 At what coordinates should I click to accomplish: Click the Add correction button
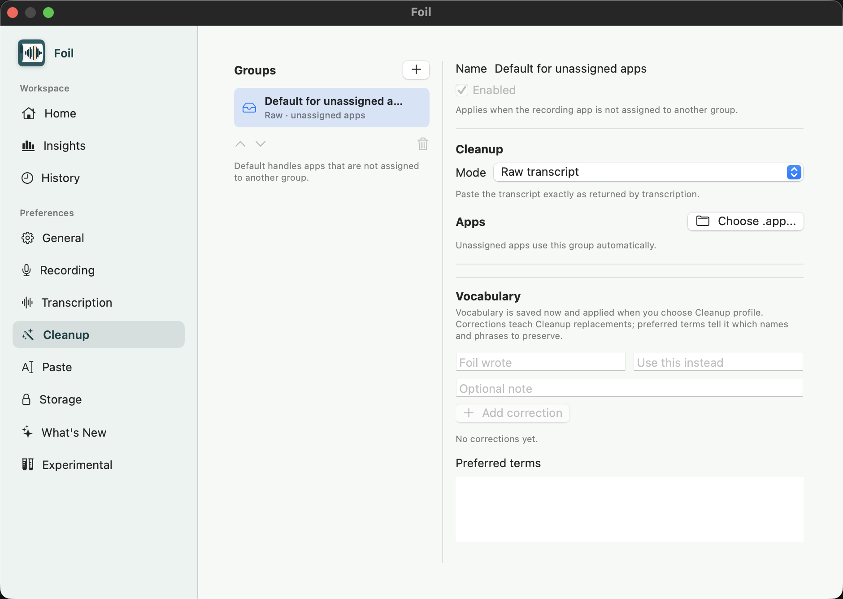[x=513, y=413]
